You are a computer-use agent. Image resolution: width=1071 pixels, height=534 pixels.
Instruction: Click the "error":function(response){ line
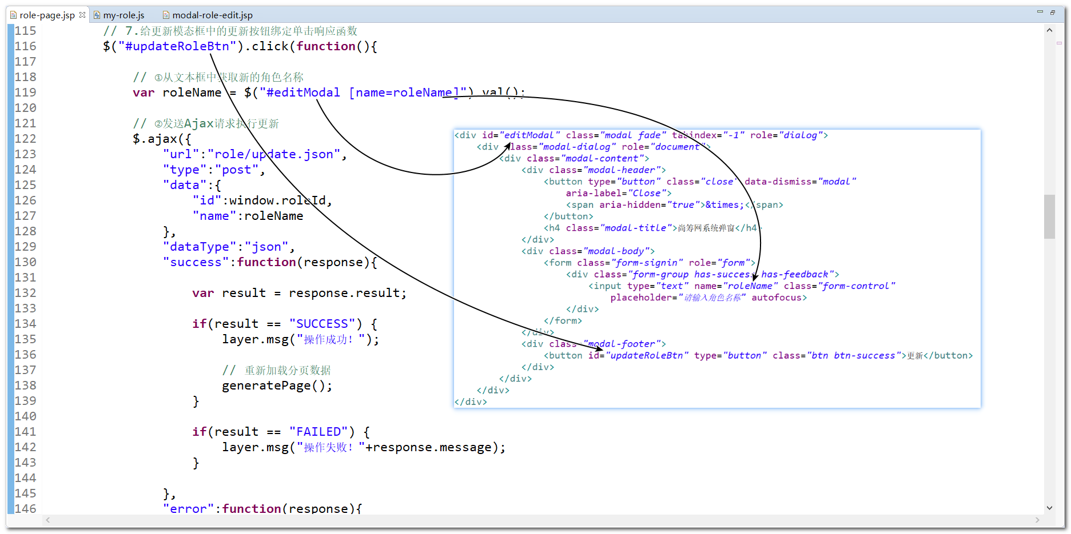262,508
